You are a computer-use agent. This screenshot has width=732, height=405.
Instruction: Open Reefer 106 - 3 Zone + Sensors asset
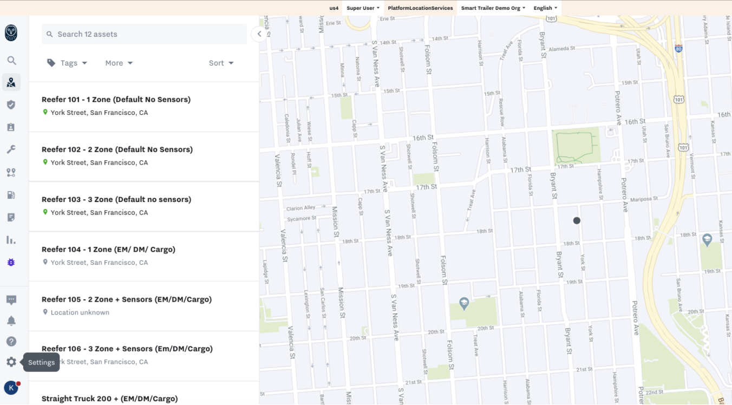point(144,356)
